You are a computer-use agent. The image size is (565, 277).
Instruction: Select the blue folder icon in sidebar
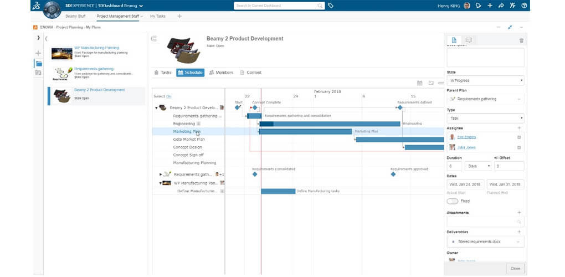[x=38, y=64]
